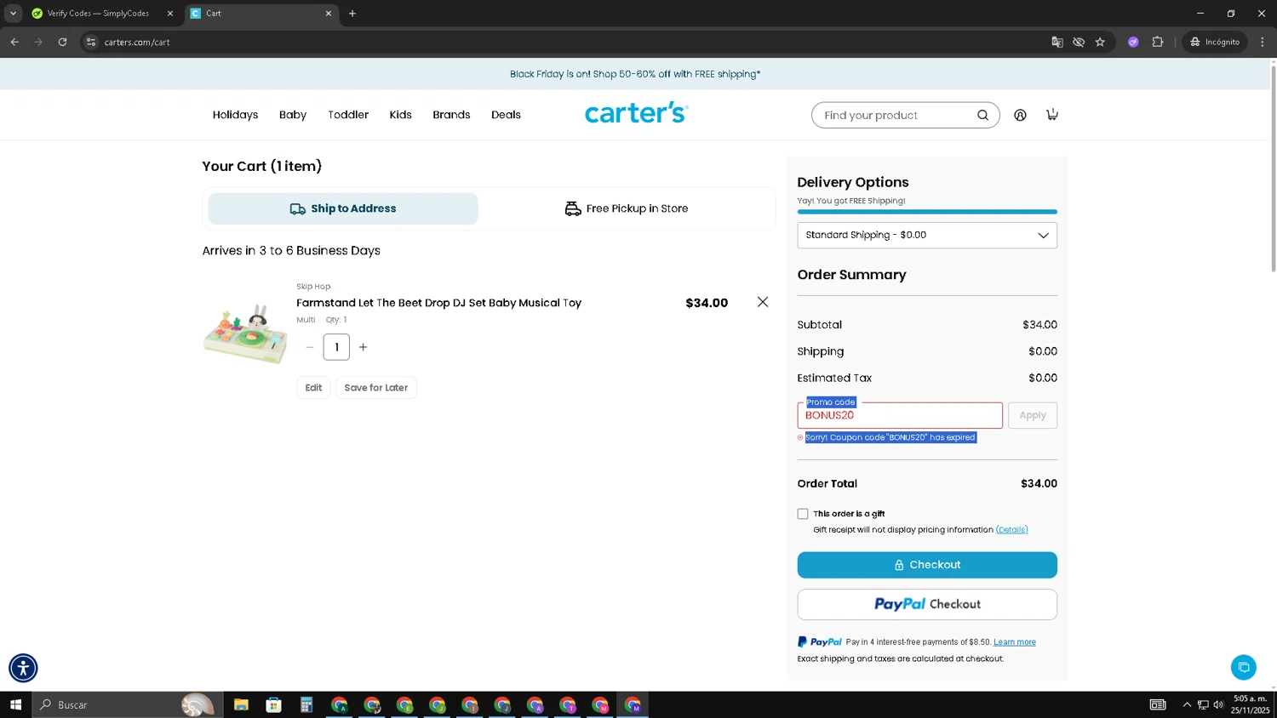This screenshot has width=1277, height=718.
Task: Expand the Standard Shipping dropdown
Action: click(927, 236)
